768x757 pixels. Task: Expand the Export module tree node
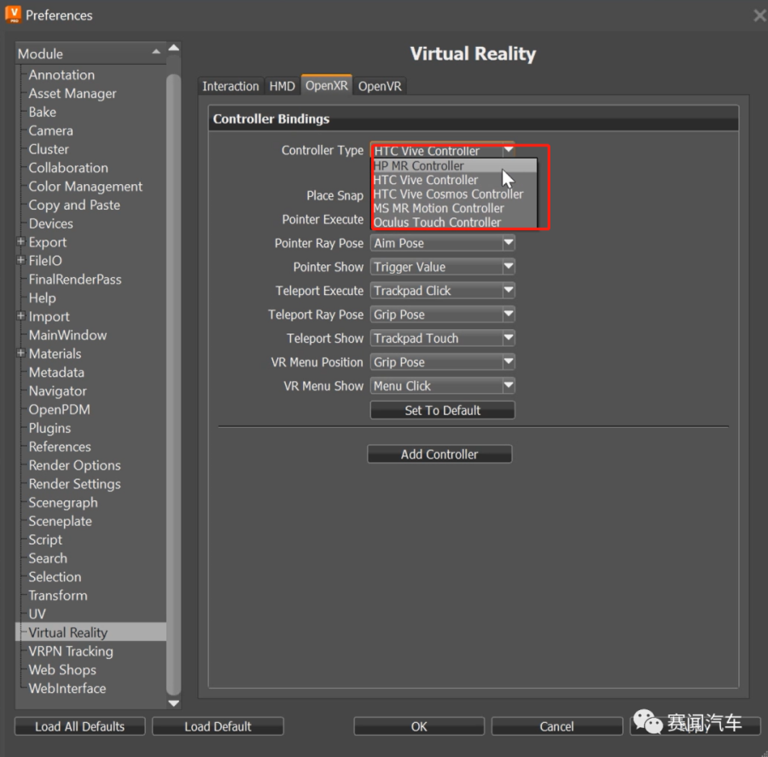20,242
